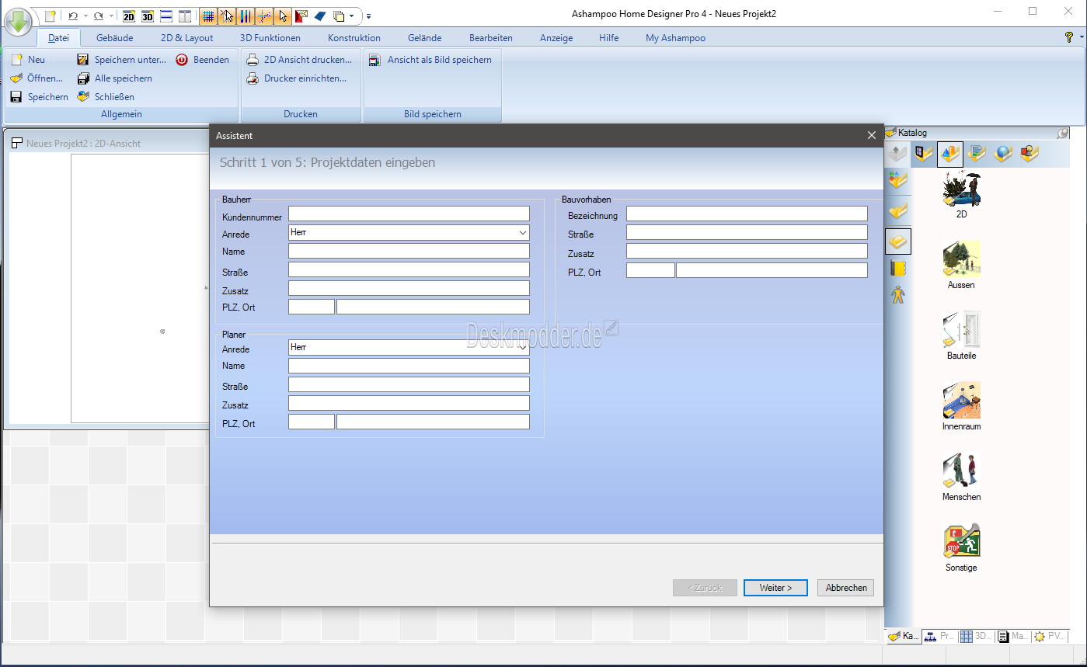The width and height of the screenshot is (1087, 667).
Task: Open the undo history dropdown arrow
Action: pos(85,16)
